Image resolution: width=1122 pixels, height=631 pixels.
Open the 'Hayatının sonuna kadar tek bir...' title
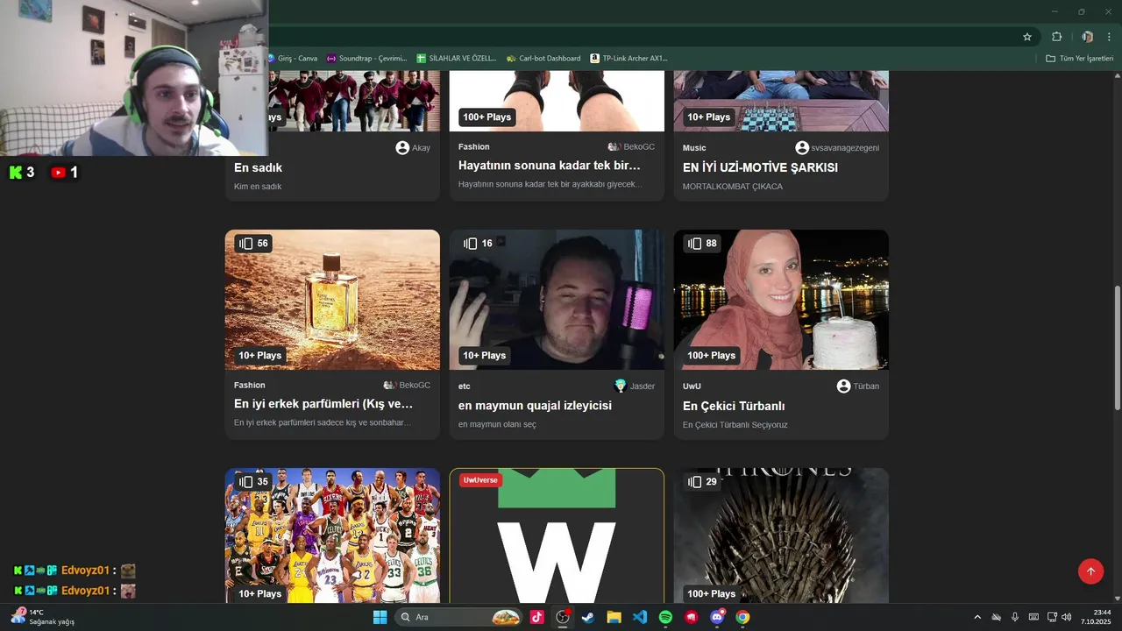coord(550,166)
